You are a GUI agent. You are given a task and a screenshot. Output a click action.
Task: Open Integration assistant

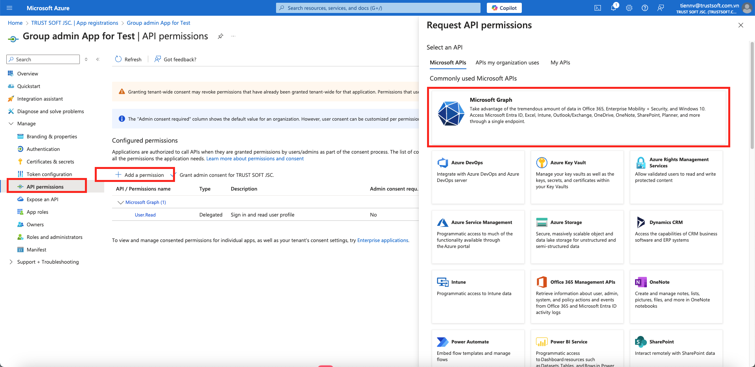click(x=40, y=99)
